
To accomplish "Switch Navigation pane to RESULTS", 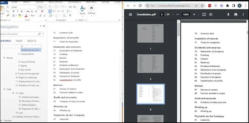I will tap(32, 41).
